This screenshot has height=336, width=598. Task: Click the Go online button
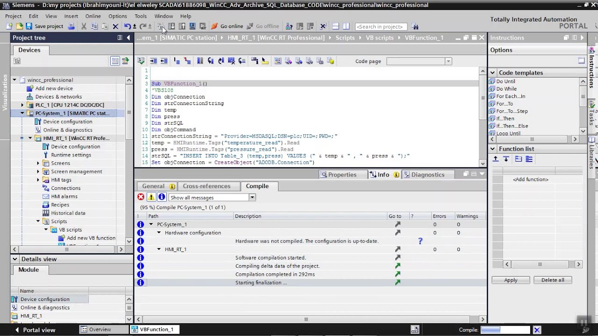(x=227, y=26)
